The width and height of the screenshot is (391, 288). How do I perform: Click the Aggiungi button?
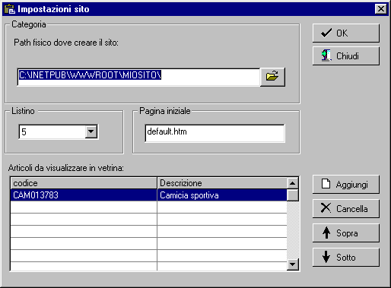tap(346, 185)
